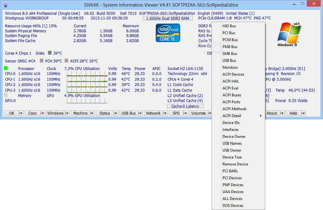Open PCI Devices menu entry
The image size is (323, 210).
[238, 178]
